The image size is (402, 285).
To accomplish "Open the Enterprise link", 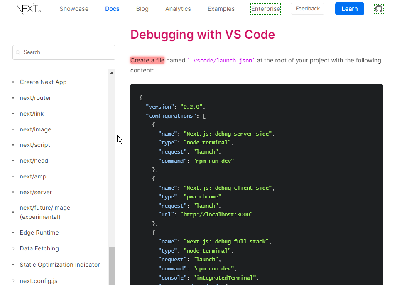I will [266, 9].
